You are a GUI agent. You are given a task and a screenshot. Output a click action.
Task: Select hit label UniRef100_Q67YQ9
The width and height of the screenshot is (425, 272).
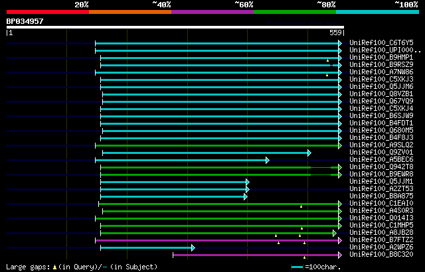[x=381, y=102]
